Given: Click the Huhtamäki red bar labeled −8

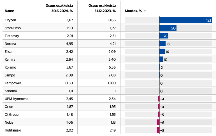Looking at the screenshot, I should pyautogui.click(x=158, y=130).
